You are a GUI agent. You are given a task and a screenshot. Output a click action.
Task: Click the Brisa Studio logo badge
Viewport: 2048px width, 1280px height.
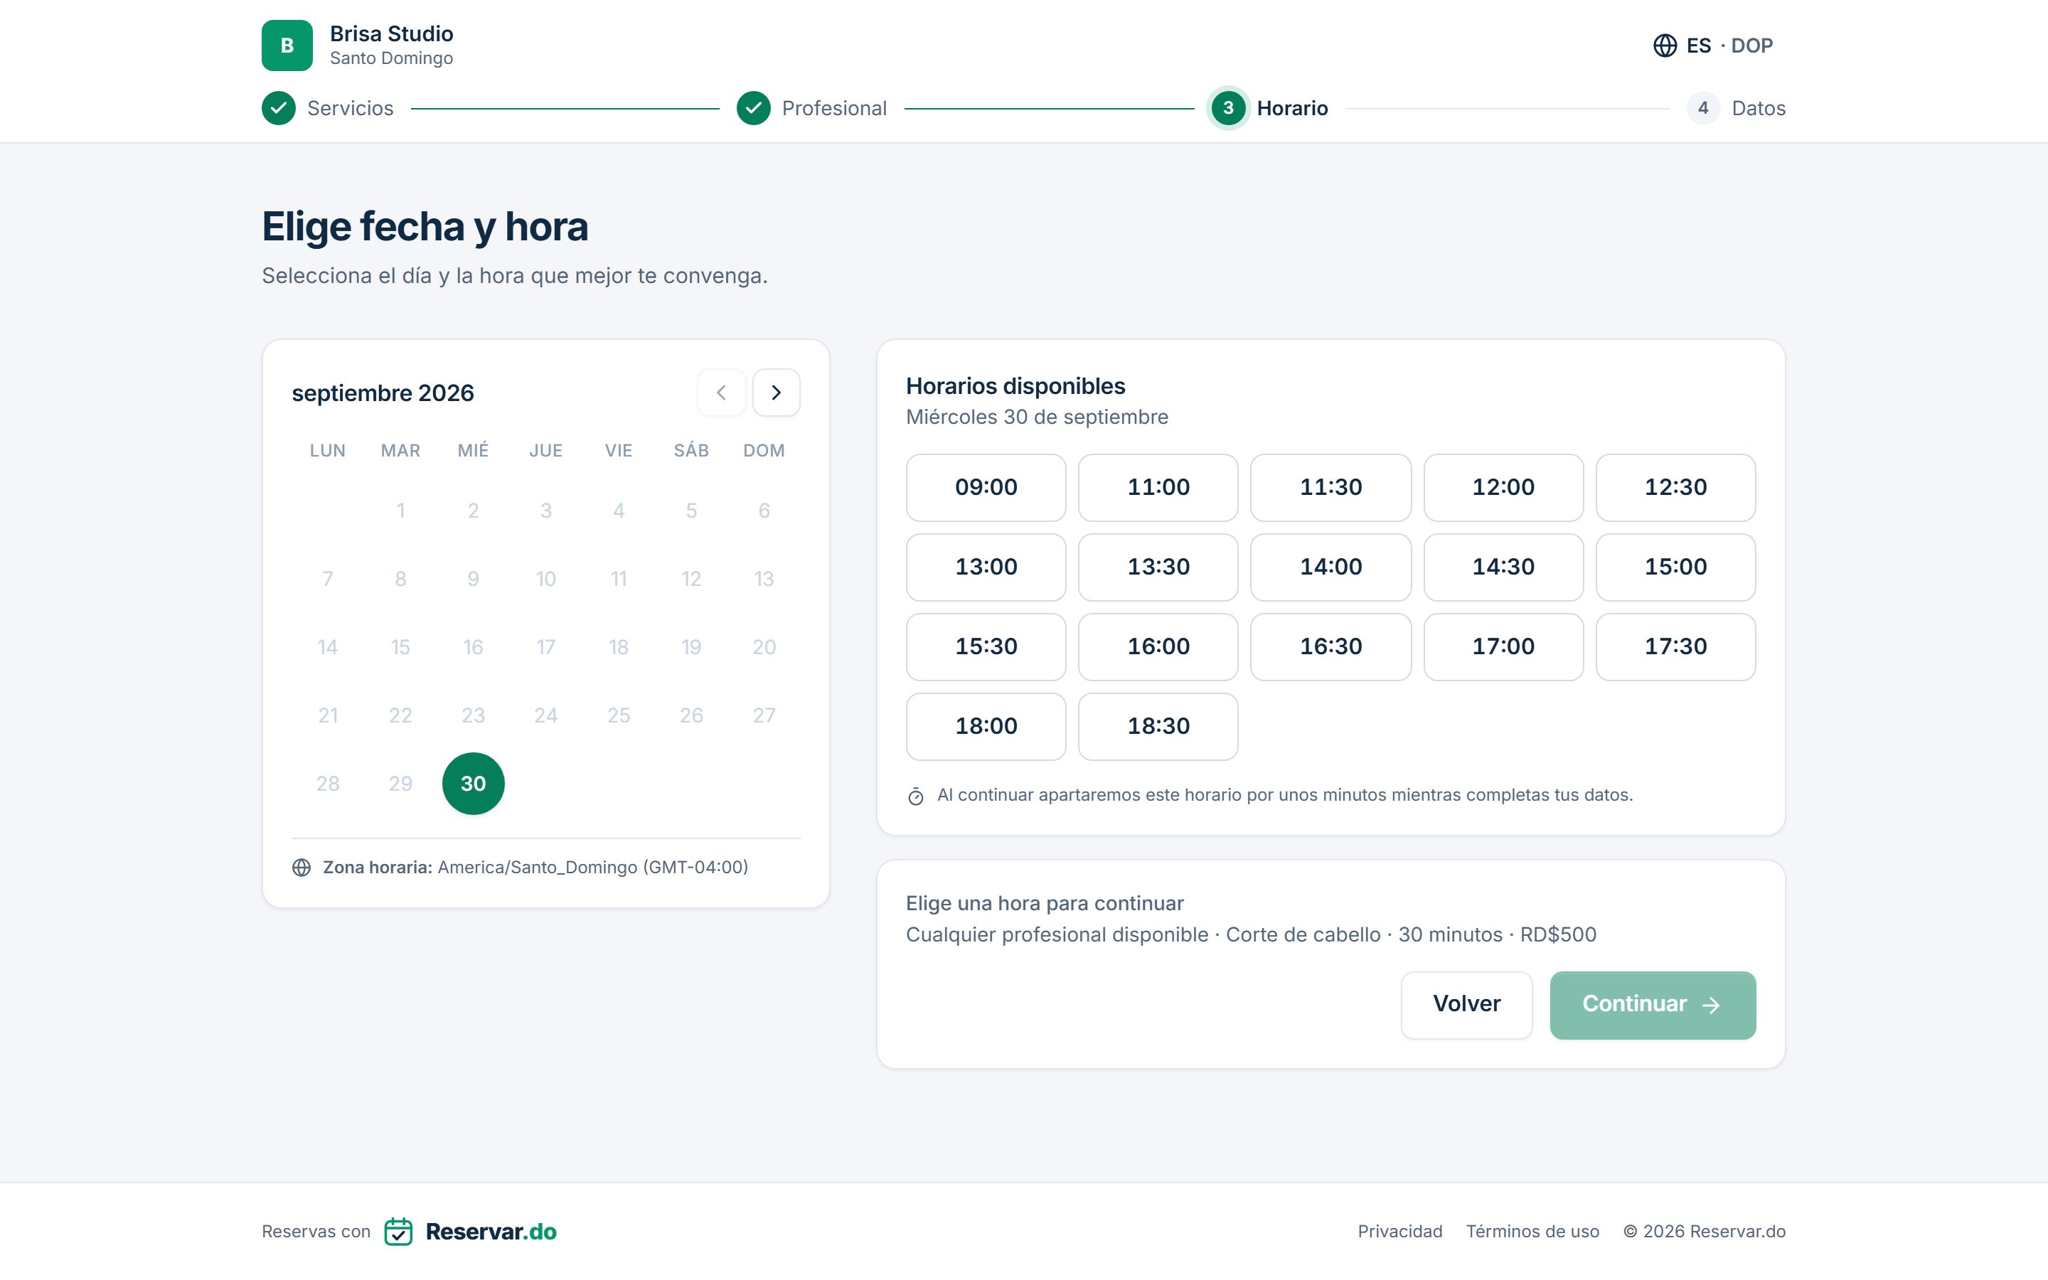coord(287,46)
